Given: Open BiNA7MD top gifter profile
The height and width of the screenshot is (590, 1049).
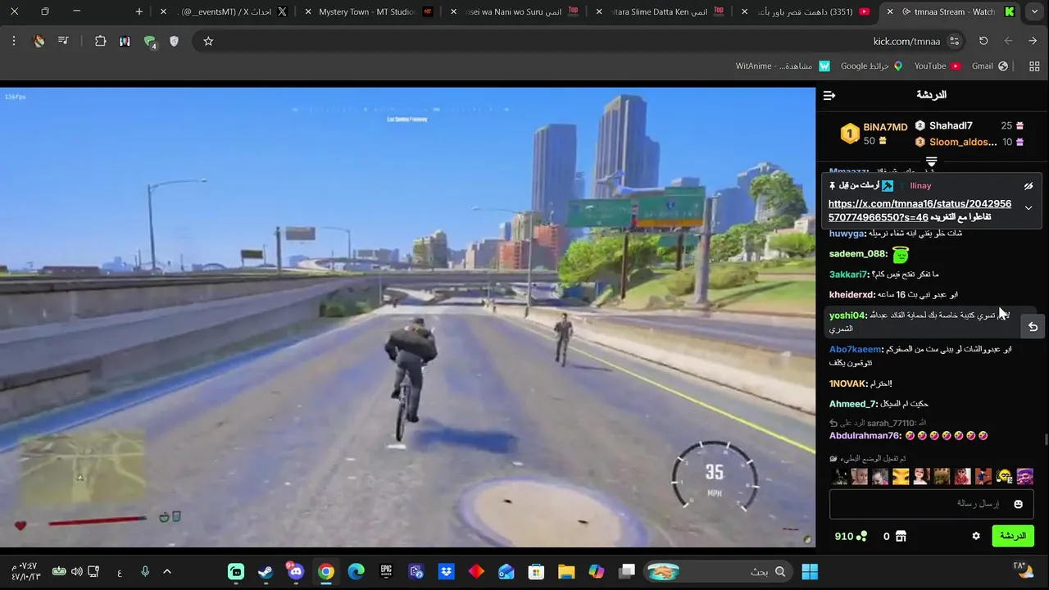Looking at the screenshot, I should 885,127.
